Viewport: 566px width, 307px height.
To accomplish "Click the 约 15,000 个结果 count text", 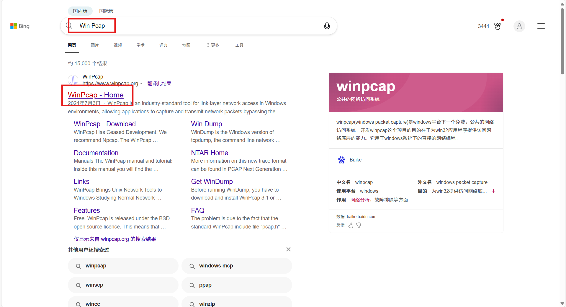I will tap(87, 63).
